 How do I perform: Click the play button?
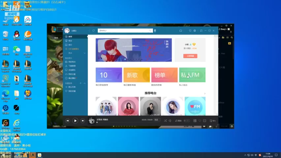75,121
